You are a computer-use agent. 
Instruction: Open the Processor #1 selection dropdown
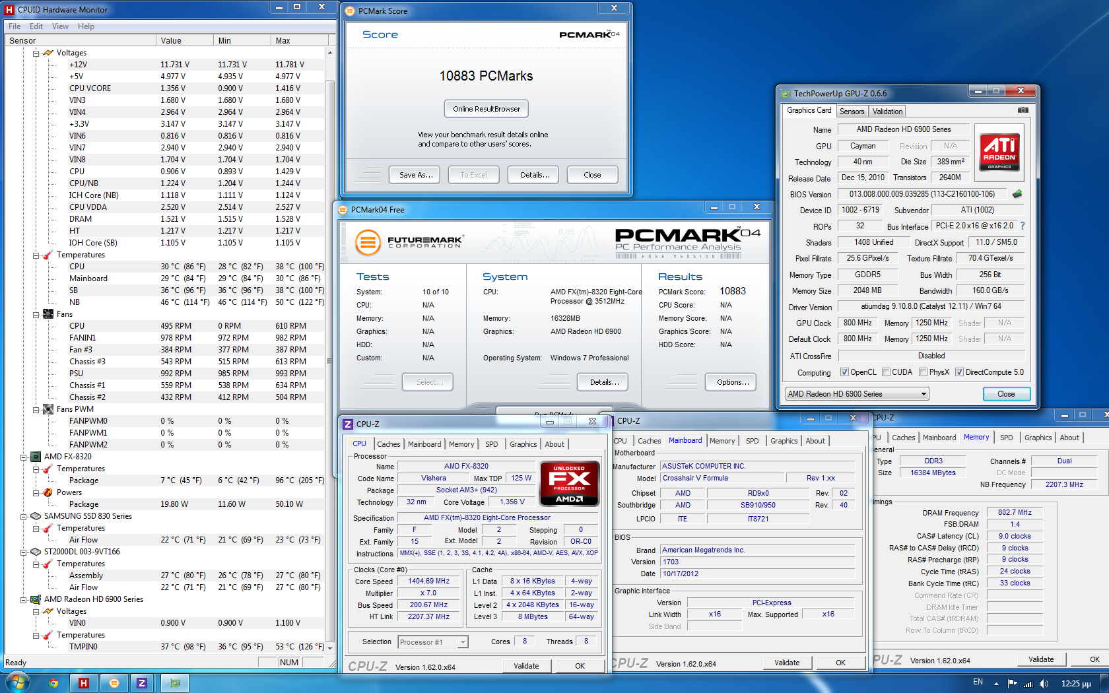(433, 642)
